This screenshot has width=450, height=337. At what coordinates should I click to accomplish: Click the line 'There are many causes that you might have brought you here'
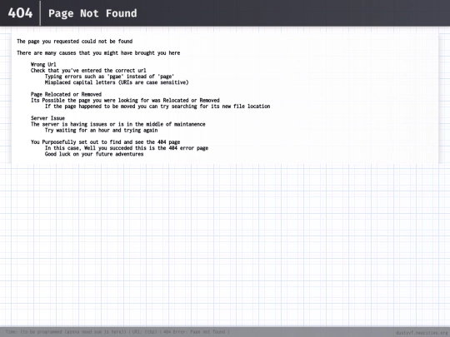pyautogui.click(x=98, y=53)
